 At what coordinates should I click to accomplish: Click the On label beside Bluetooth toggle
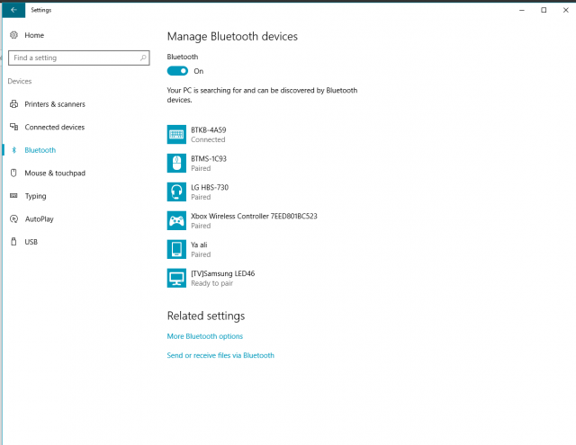(199, 71)
